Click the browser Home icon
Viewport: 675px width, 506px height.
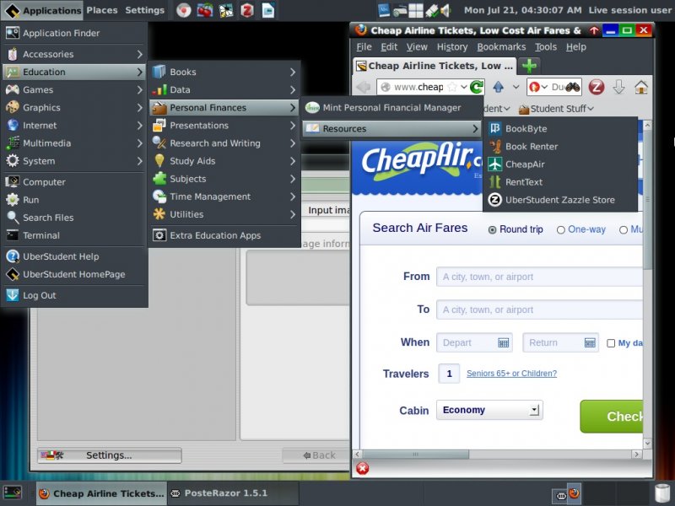tap(641, 87)
